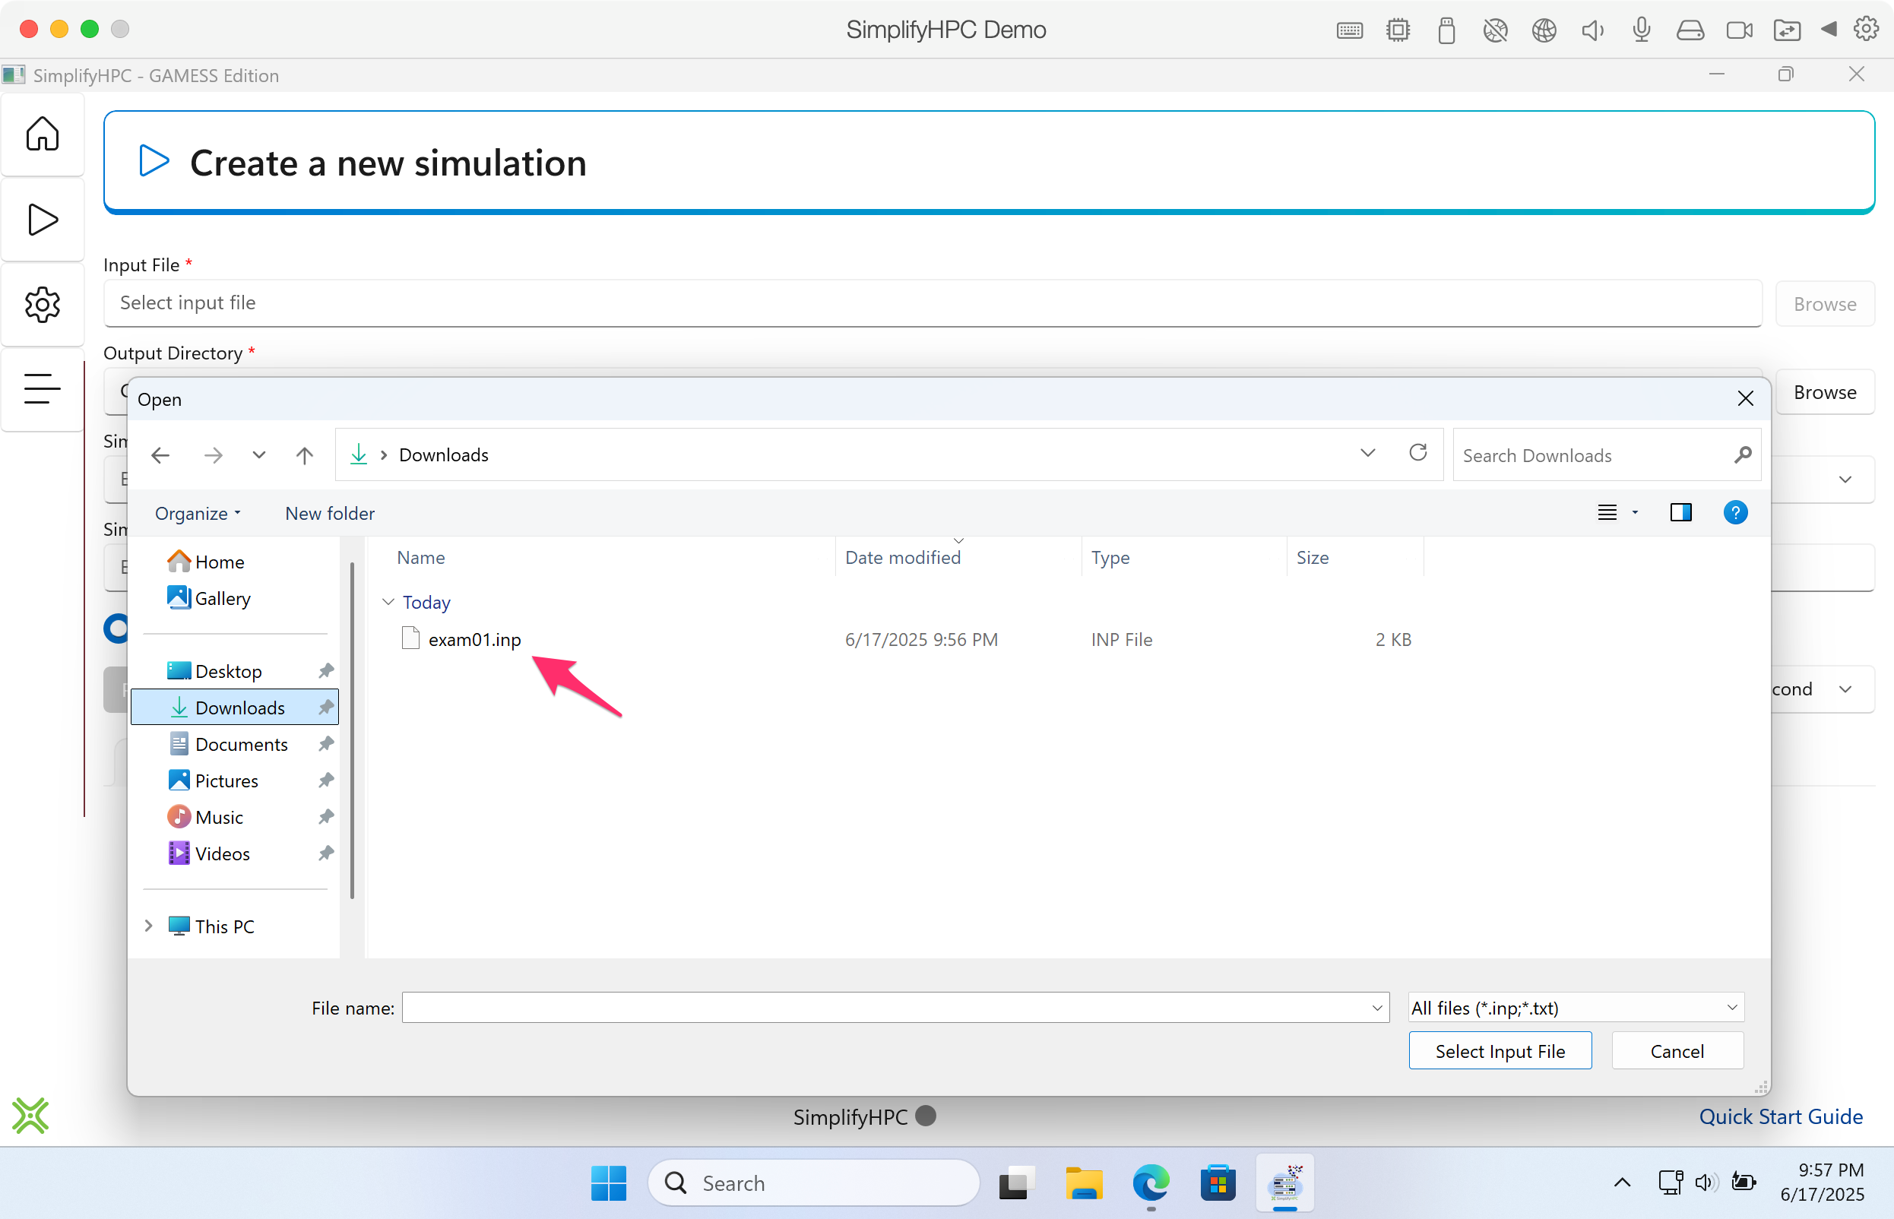Screen dimensions: 1894x1219
Task: Click the refresh icon beside the address bar
Action: pyautogui.click(x=1417, y=454)
